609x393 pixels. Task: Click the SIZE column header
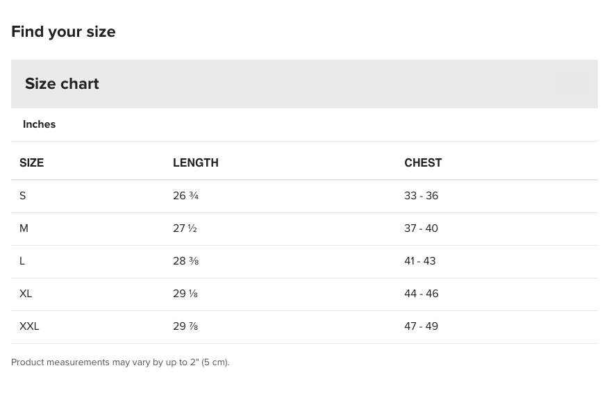(x=31, y=163)
